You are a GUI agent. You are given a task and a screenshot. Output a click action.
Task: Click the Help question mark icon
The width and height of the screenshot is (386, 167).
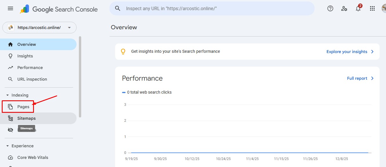(x=330, y=8)
